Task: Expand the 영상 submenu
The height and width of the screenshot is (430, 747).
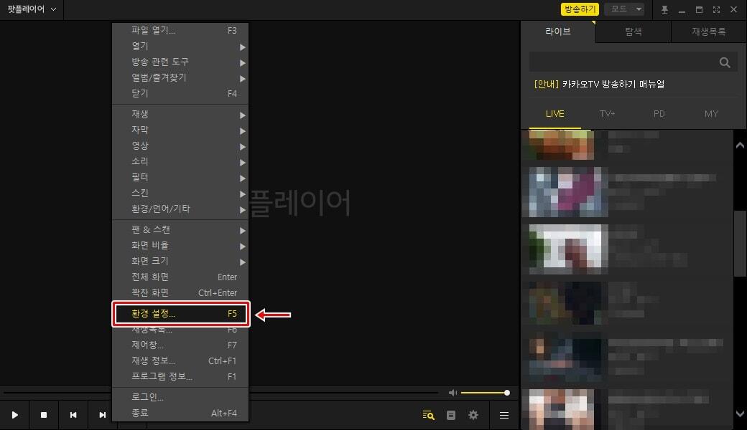Action: click(180, 145)
